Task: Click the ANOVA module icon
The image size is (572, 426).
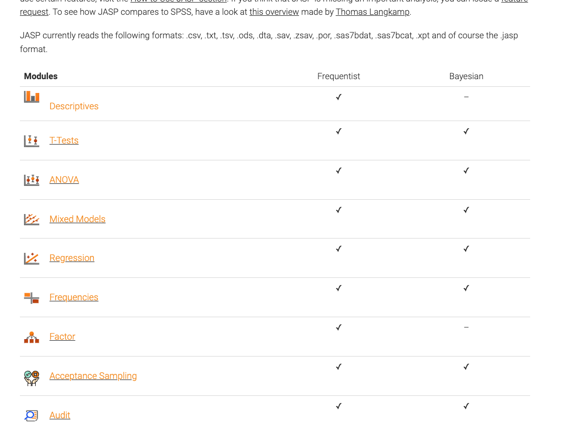Action: coord(32,180)
